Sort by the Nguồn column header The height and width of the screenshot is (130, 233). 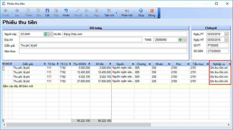(x=120, y=64)
